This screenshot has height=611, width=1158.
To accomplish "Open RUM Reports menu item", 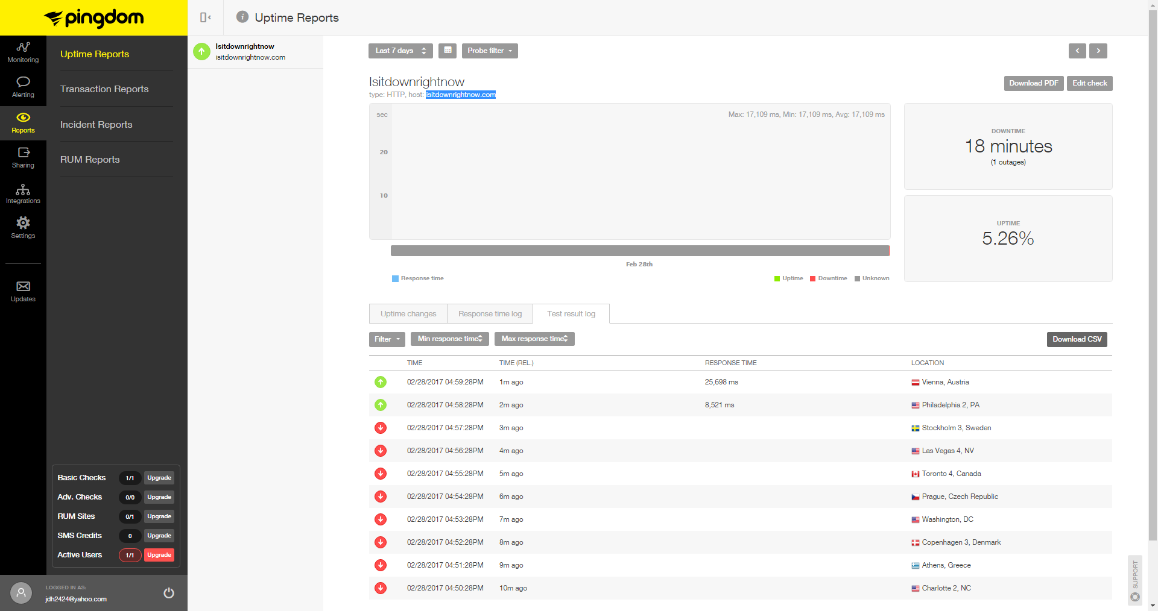I will pyautogui.click(x=90, y=160).
